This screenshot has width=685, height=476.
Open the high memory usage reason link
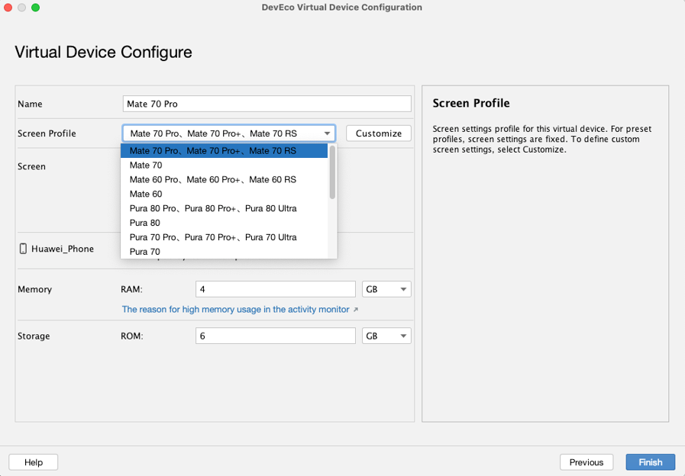[235, 310]
